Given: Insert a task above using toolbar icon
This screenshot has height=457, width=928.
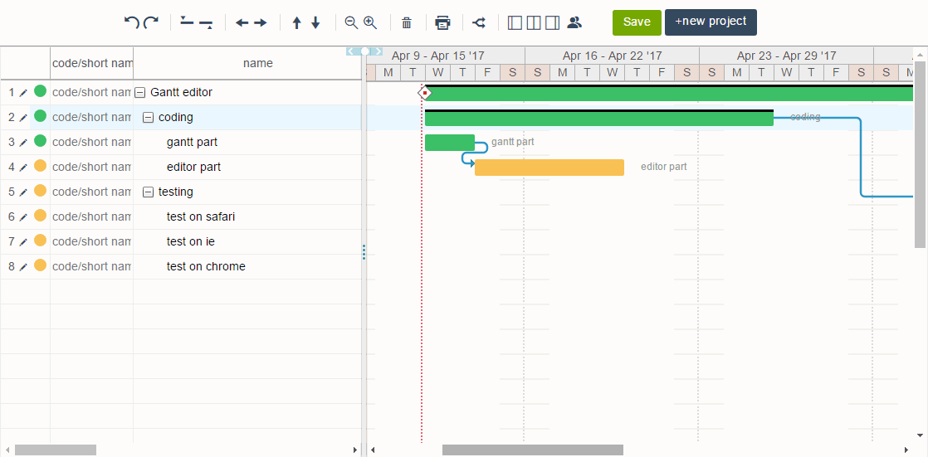Looking at the screenshot, I should [x=187, y=22].
